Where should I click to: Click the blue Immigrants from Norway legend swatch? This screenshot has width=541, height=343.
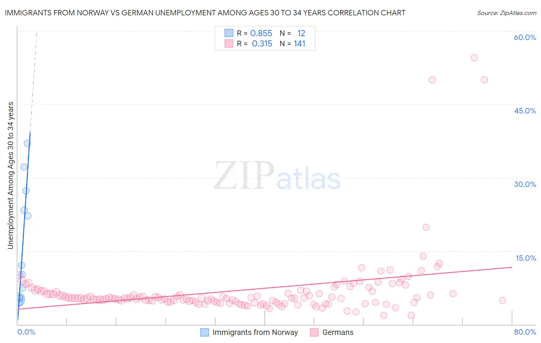205,332
